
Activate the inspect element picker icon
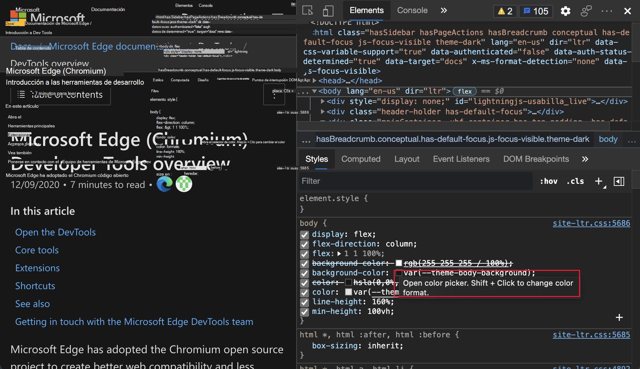(308, 11)
